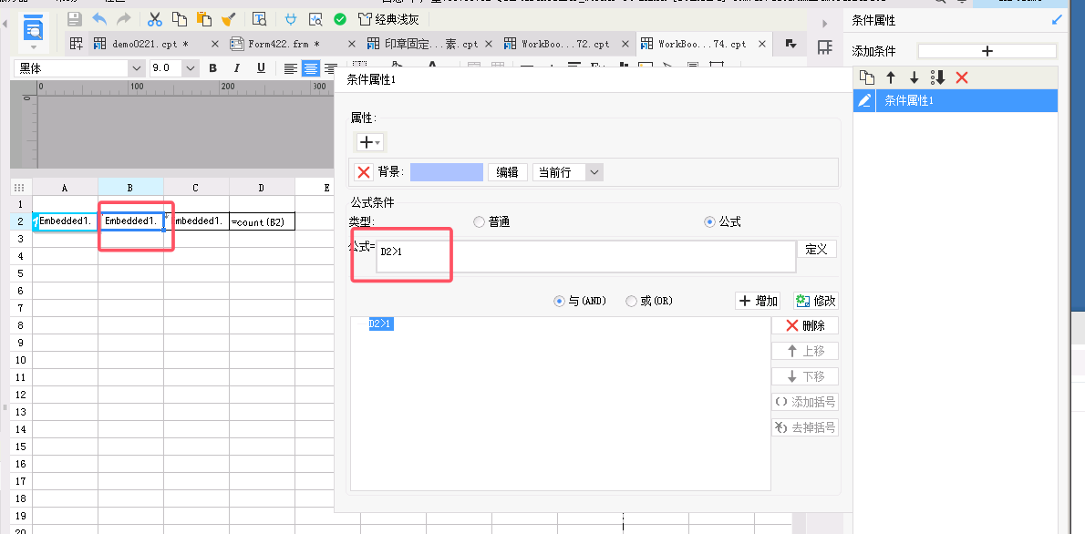
Task: Click the pencil edit icon for 条件属性1
Action: tap(864, 100)
